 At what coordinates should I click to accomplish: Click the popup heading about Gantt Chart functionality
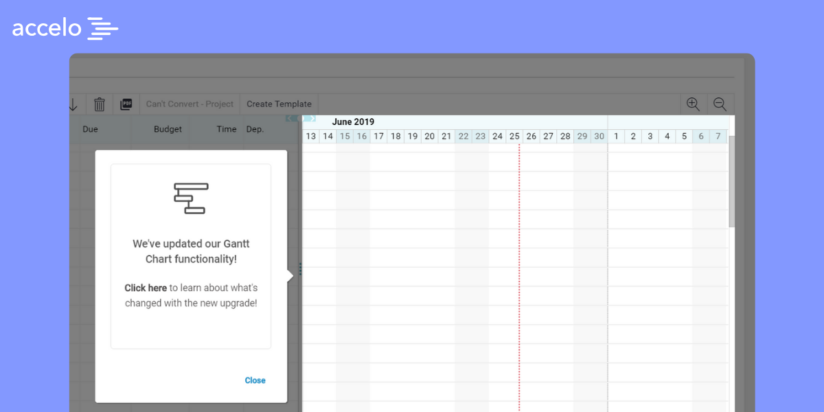(x=191, y=251)
